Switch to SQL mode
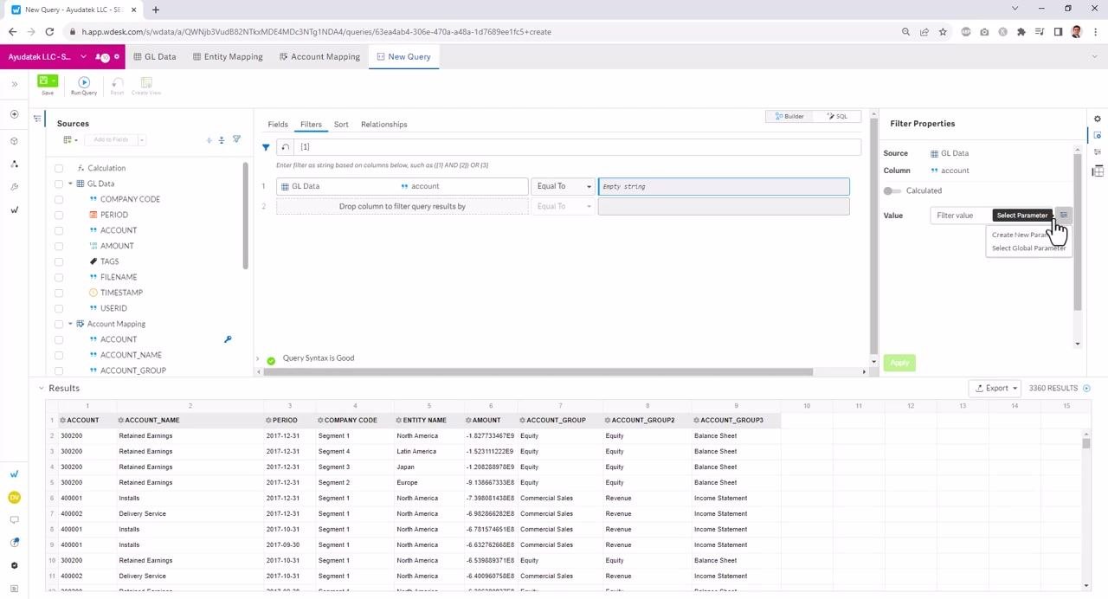 (837, 116)
